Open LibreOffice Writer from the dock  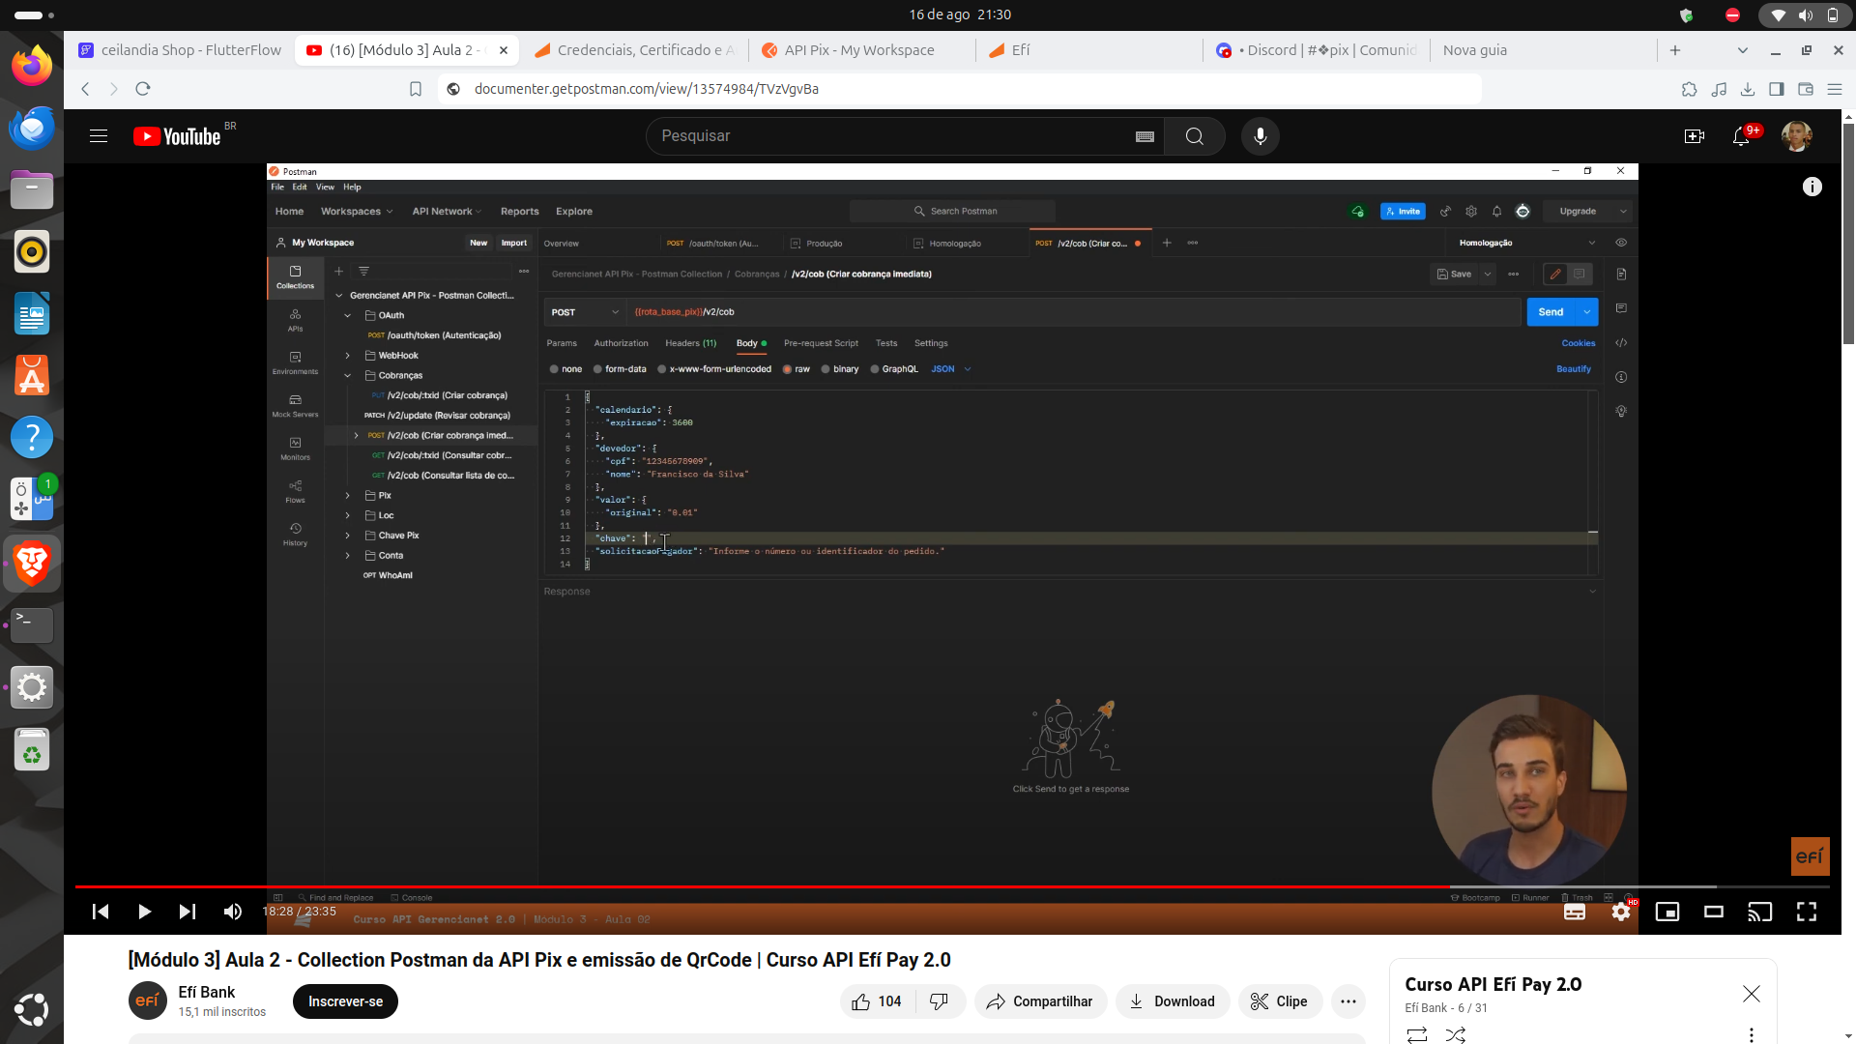point(32,313)
